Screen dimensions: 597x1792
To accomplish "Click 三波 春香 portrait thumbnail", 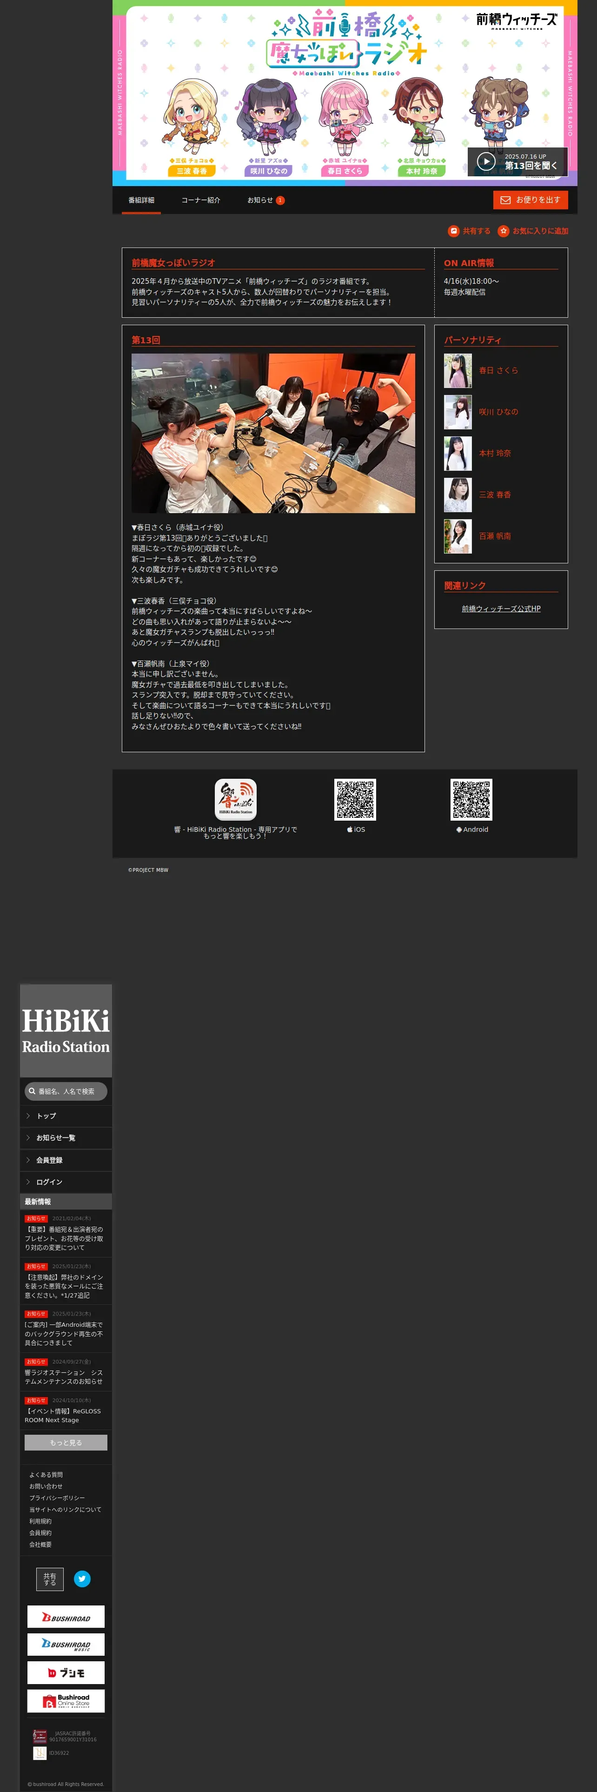I will [458, 495].
